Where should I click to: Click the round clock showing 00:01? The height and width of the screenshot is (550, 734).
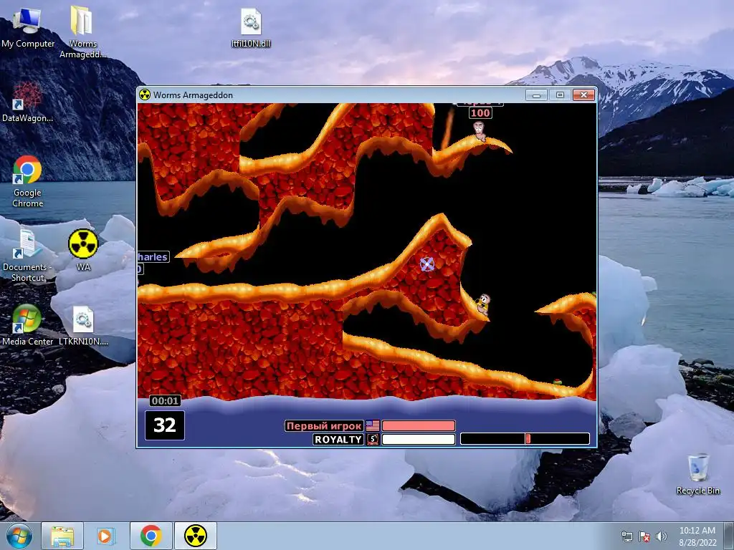(166, 401)
